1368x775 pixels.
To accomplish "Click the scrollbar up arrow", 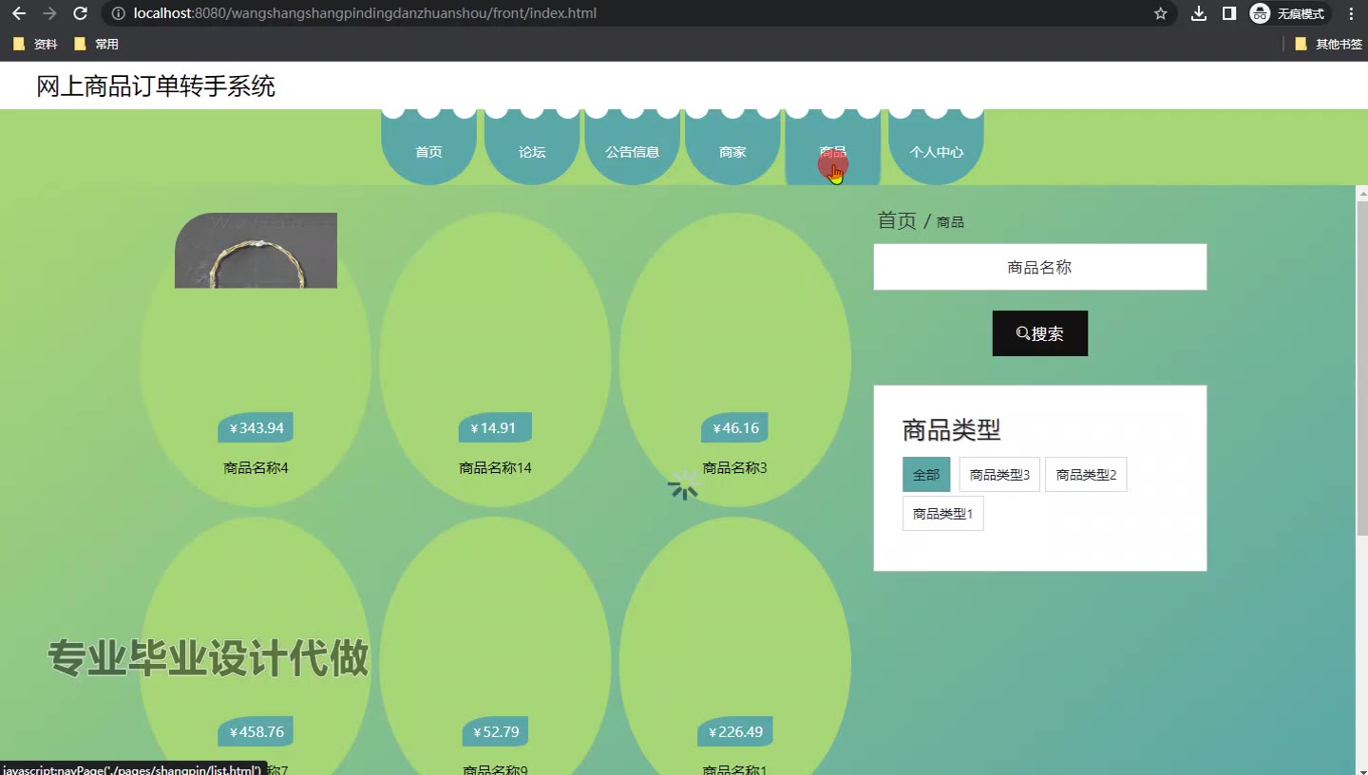I will (x=1361, y=193).
